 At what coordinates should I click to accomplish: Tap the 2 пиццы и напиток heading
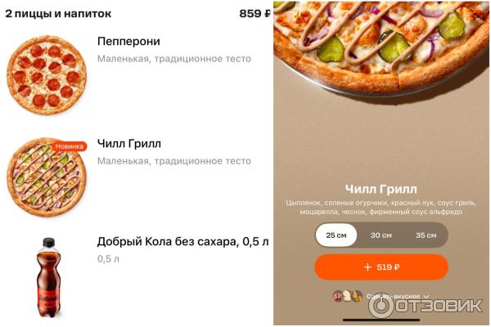[58, 13]
